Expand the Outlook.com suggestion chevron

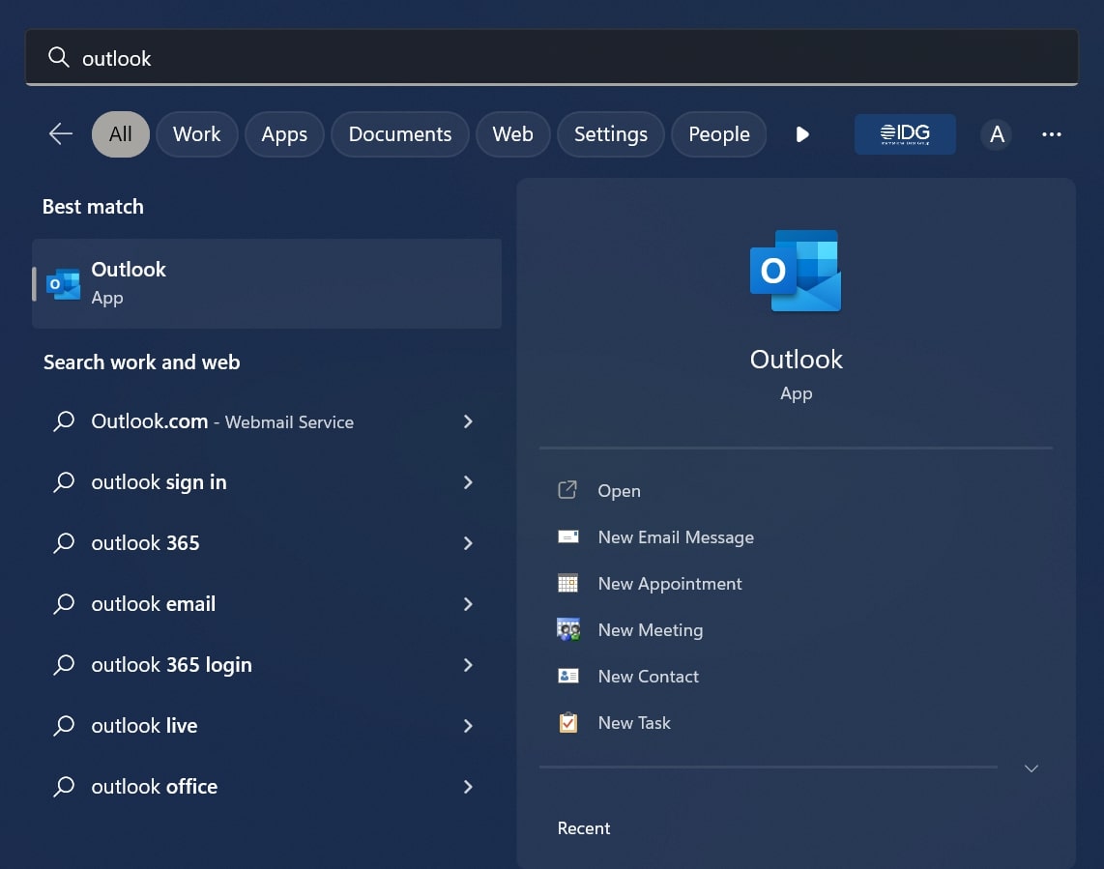pos(468,421)
